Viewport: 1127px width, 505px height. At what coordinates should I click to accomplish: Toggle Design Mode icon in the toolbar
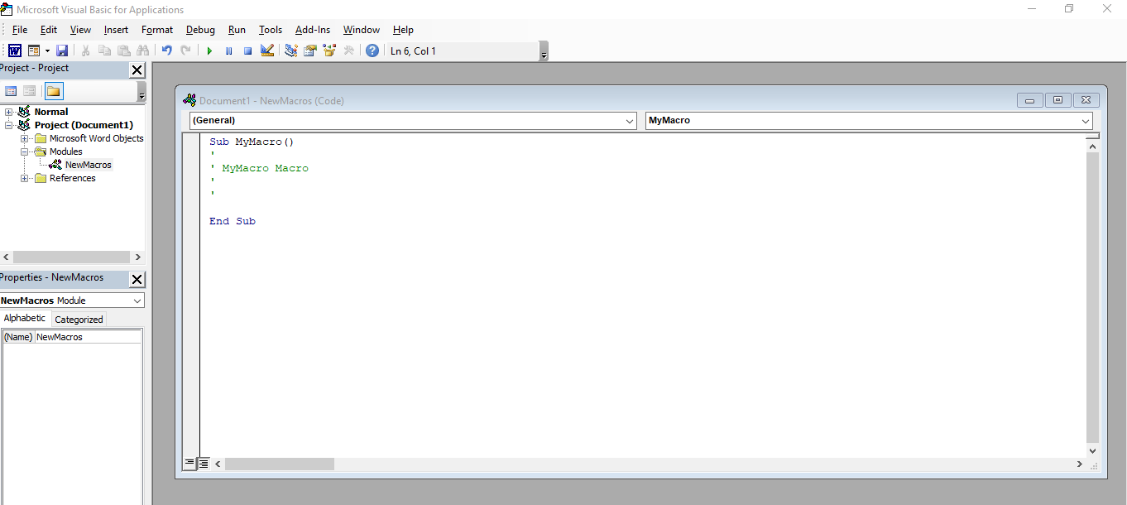[267, 50]
